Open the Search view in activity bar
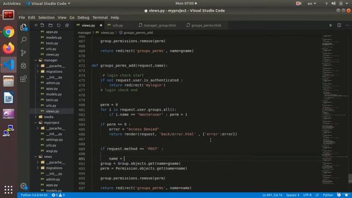Viewport: 352px width, 198px height. (24, 40)
